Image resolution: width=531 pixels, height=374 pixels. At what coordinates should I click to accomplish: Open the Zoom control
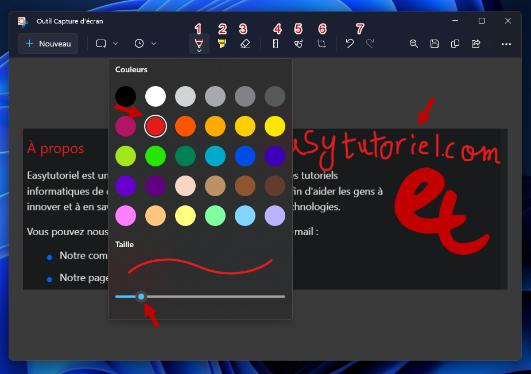(x=413, y=44)
